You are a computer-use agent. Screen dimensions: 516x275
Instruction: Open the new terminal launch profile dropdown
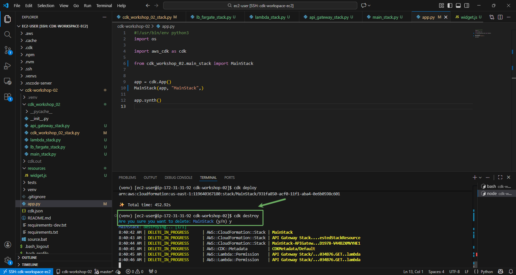tap(480, 178)
